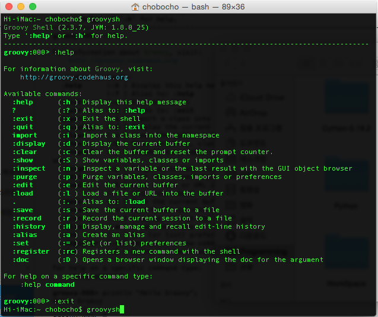Click 'Display the current buffer' description
Image resolution: width=378 pixels, height=317 pixels.
136,144
